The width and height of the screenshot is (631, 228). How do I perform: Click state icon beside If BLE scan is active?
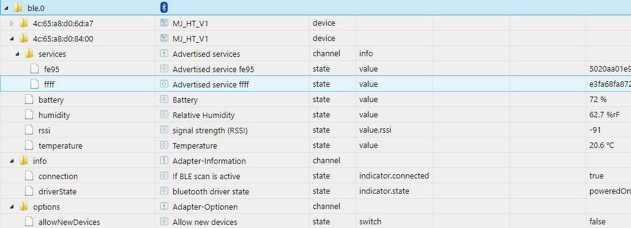pos(164,175)
